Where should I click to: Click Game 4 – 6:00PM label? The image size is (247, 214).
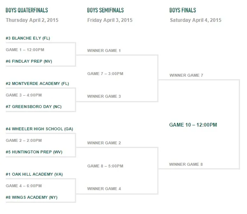[x=24, y=186]
